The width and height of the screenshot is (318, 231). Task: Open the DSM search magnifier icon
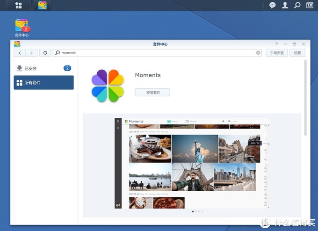[x=297, y=5]
